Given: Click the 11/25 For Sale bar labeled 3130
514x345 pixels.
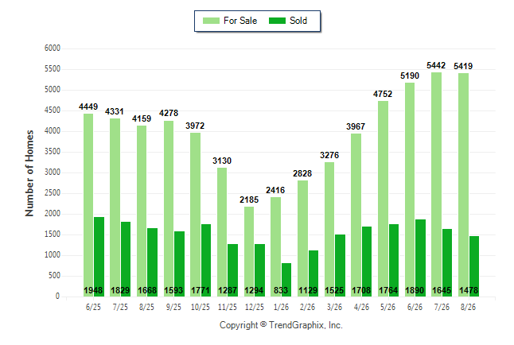Looking at the screenshot, I should click(x=222, y=232).
